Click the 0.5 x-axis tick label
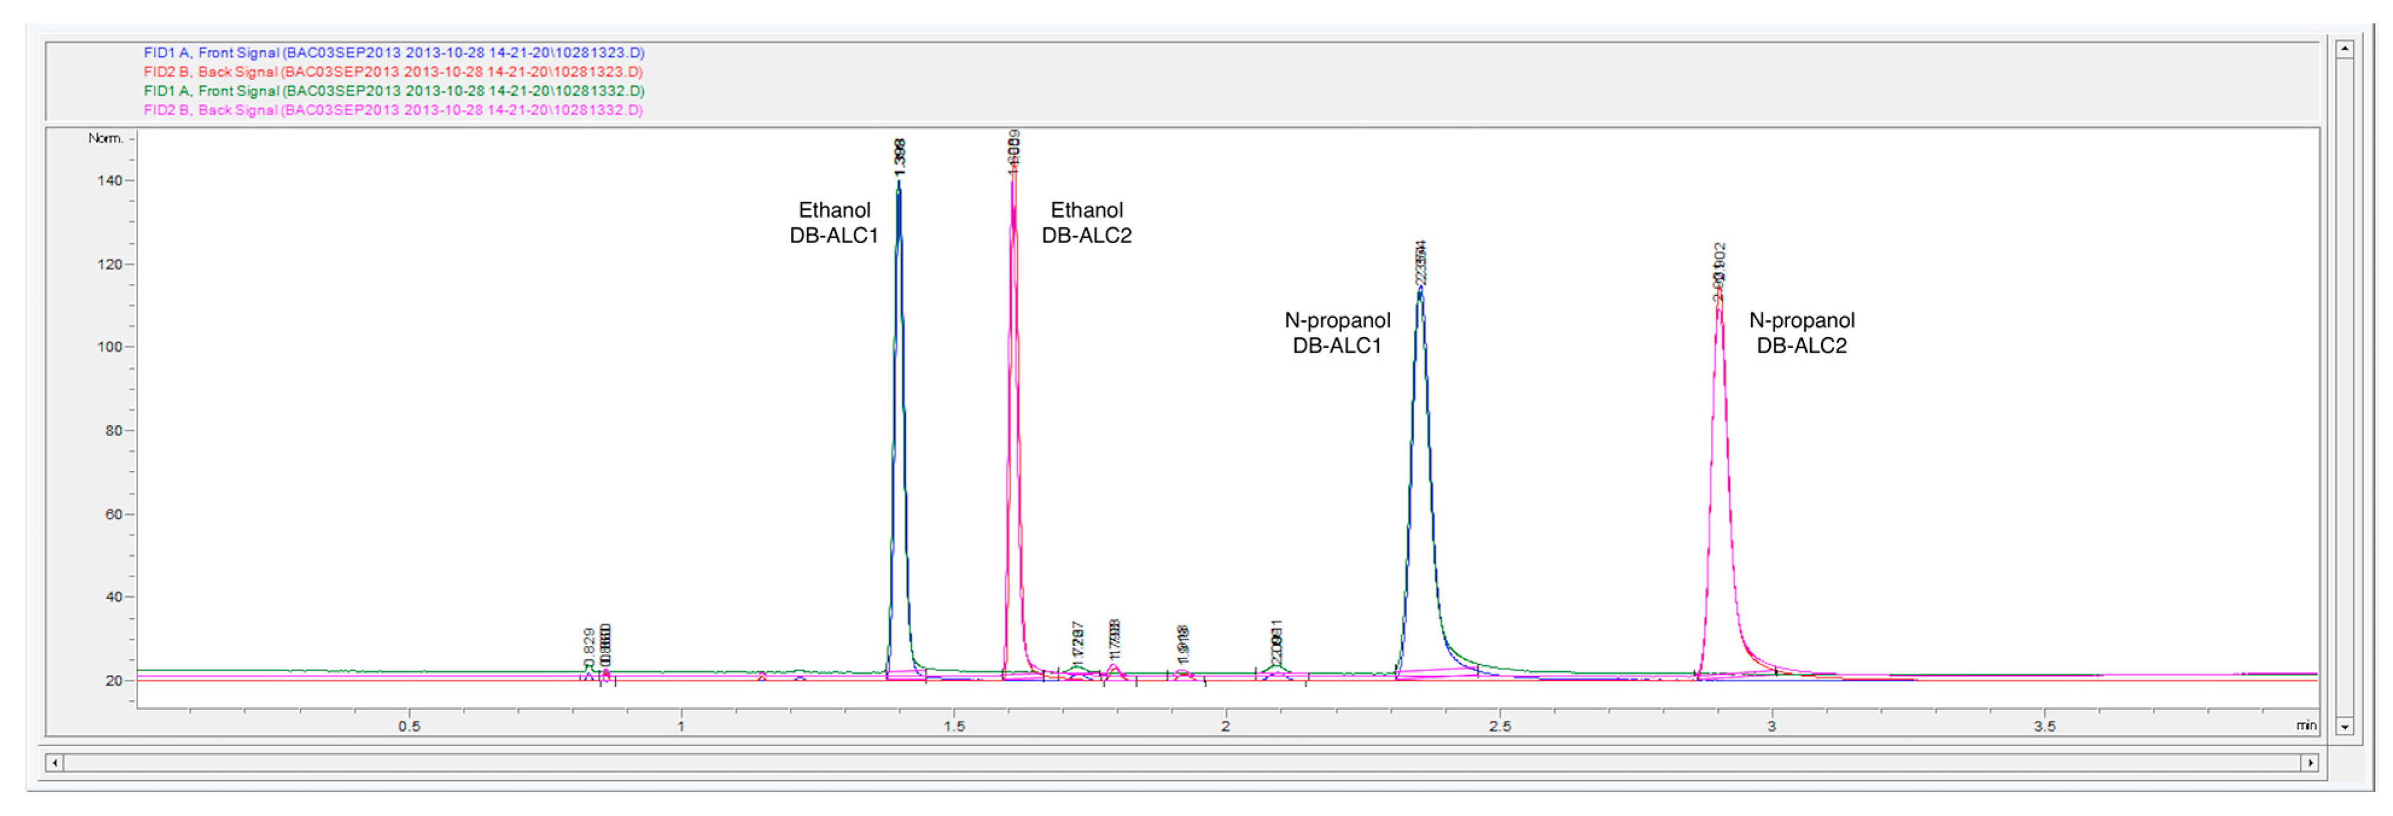The image size is (2393, 816). coord(408,726)
